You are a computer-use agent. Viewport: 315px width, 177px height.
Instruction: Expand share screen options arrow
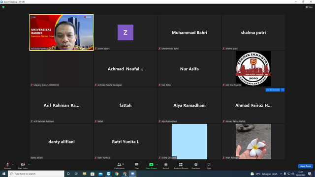(x=157, y=165)
